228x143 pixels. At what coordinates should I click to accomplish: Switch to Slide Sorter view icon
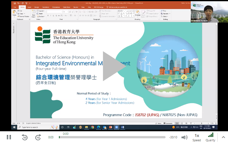coord(182,123)
